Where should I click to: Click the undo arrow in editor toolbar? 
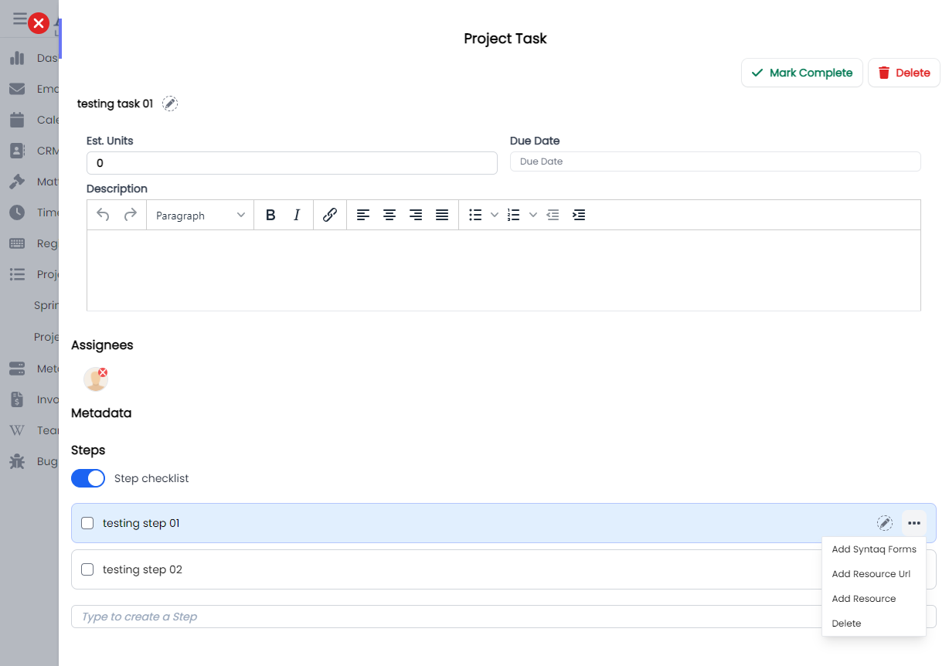pos(103,216)
